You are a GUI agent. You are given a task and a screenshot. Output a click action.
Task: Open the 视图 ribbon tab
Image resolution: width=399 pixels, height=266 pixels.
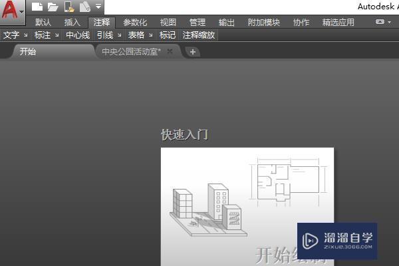(x=168, y=23)
